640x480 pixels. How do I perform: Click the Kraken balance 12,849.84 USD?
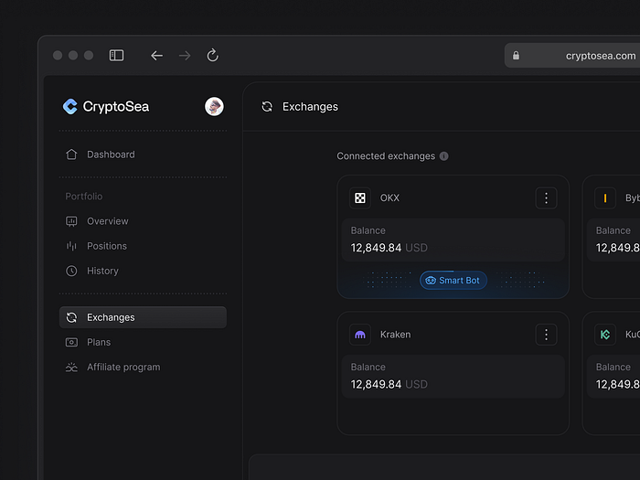tap(389, 385)
